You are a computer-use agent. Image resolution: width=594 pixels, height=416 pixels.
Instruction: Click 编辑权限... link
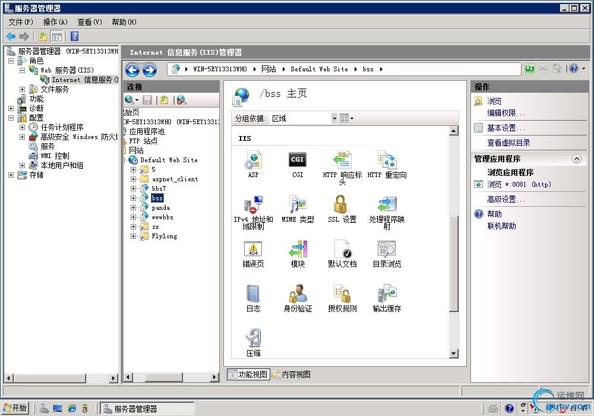pos(506,113)
